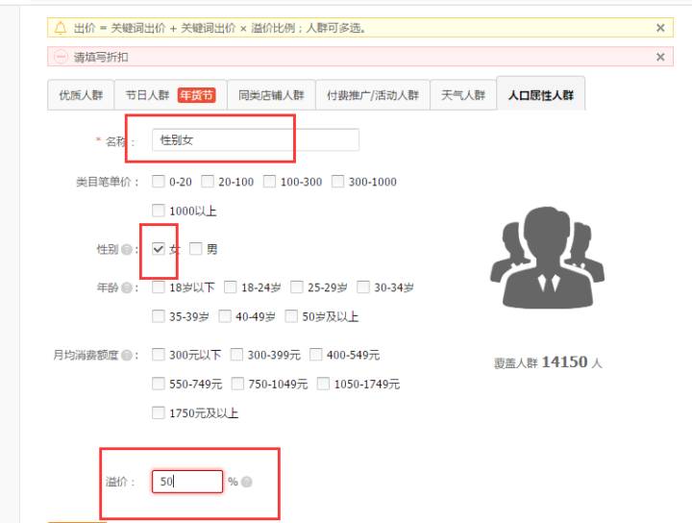Image resolution: width=692 pixels, height=523 pixels.
Task: Click the 年货节 red badge
Action: point(196,95)
